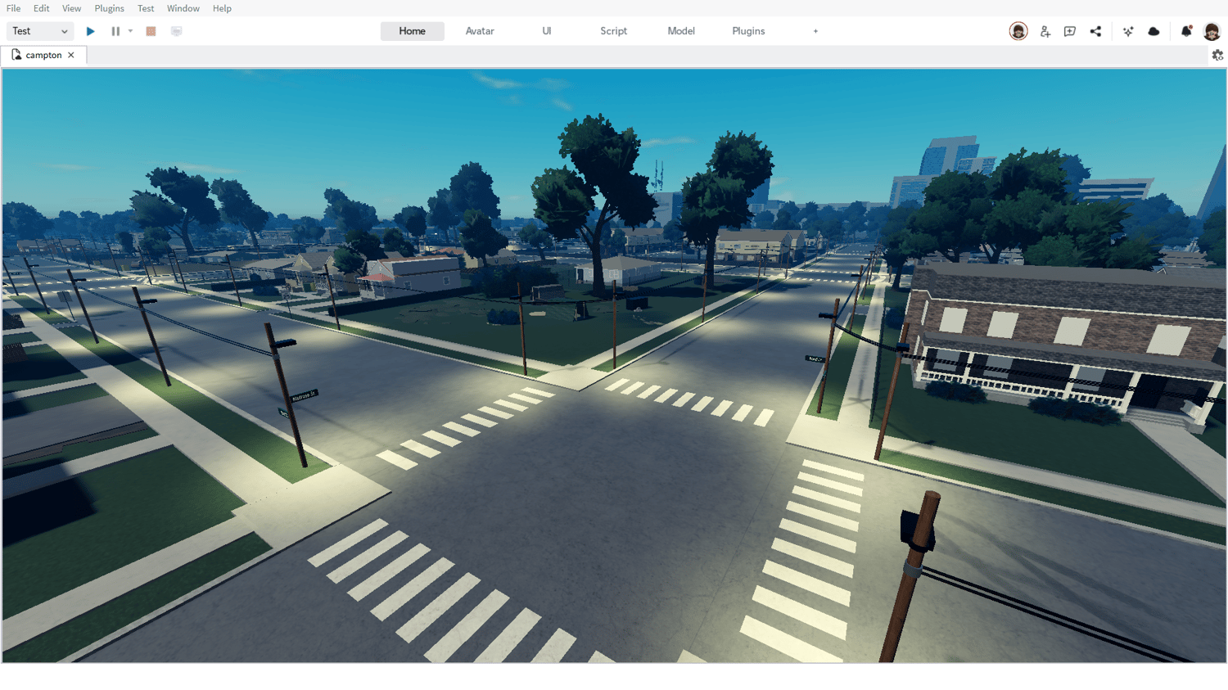The width and height of the screenshot is (1228, 690).
Task: Open the settings gear beside the viewport tabs
Action: point(1217,54)
